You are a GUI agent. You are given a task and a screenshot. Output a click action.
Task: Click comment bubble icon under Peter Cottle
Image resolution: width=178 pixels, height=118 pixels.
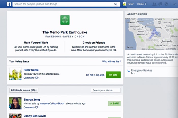pyautogui.click(x=37, y=78)
